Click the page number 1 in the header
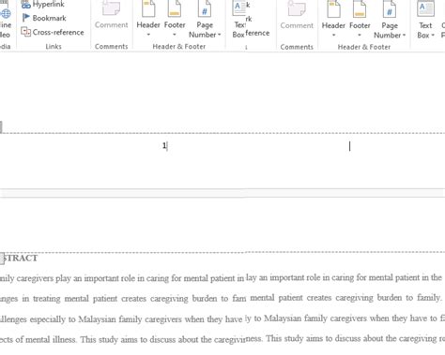 click(x=164, y=145)
